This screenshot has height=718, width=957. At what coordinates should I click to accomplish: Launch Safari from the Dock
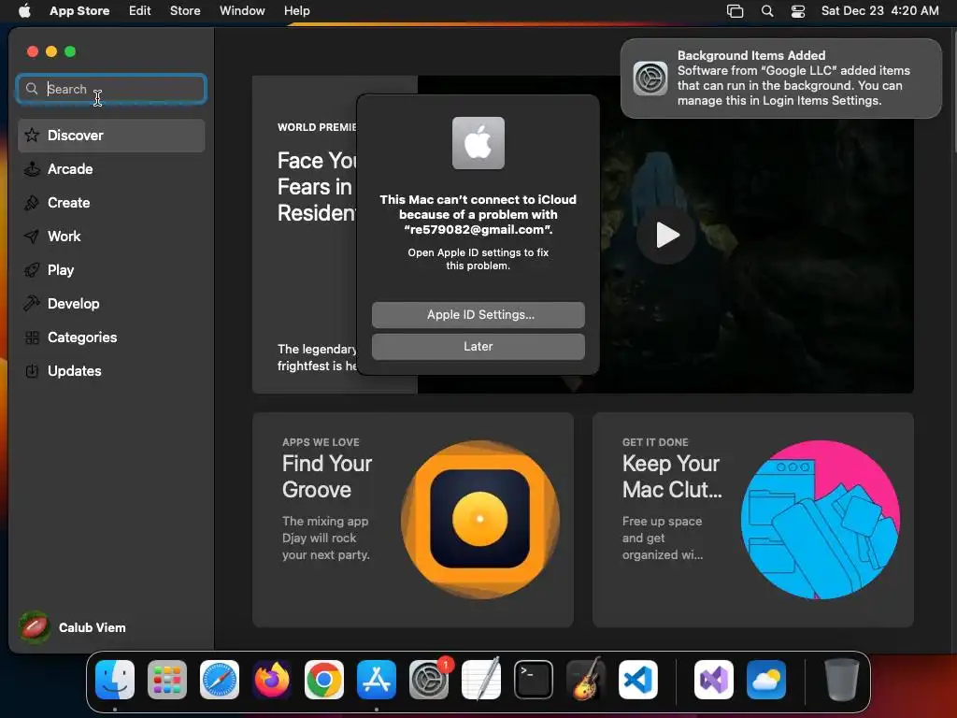pos(220,680)
